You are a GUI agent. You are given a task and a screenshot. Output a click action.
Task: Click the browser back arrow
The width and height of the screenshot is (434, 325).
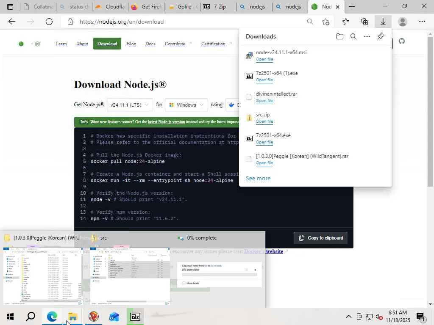click(11, 22)
